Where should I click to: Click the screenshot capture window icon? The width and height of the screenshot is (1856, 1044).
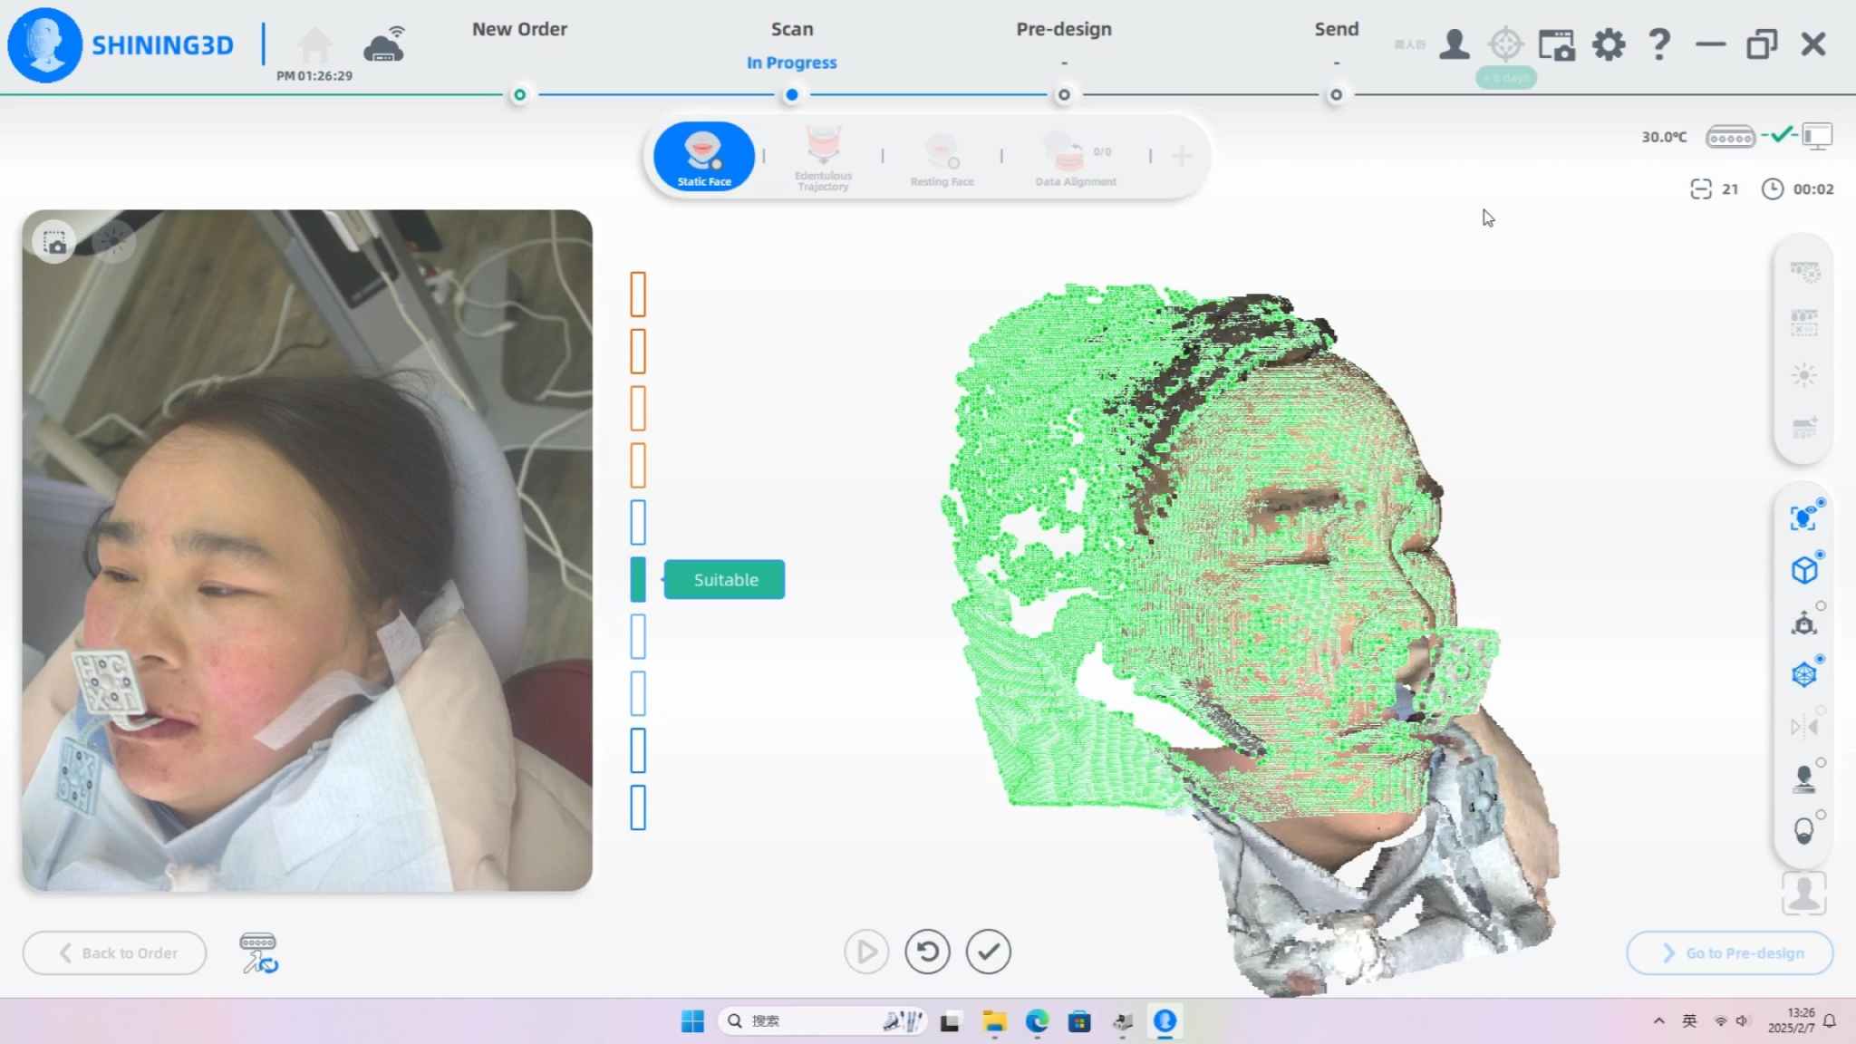pyautogui.click(x=1557, y=44)
